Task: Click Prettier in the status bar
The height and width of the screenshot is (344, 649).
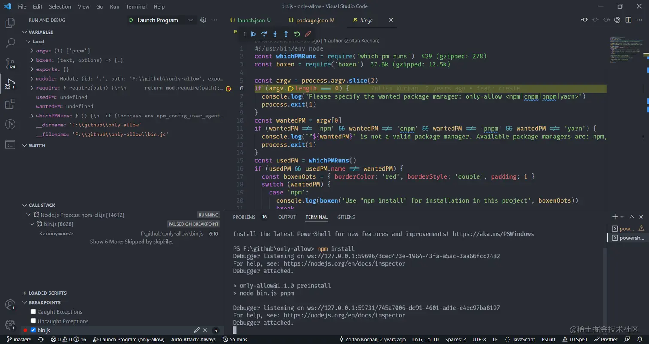Action: click(606, 339)
